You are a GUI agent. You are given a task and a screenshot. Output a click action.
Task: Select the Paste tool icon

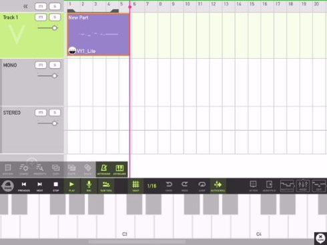71,170
